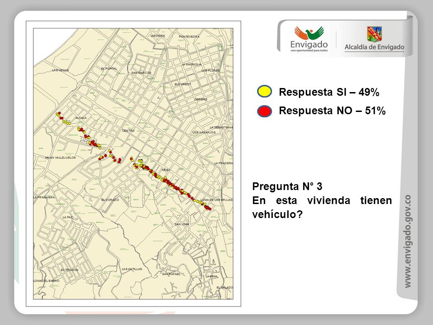Click the MESA map label
Viewport: 433px width, 325px height.
pyautogui.click(x=166, y=170)
